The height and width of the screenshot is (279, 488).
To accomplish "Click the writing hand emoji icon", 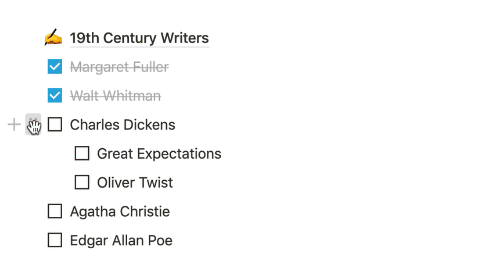I will [x=53, y=38].
